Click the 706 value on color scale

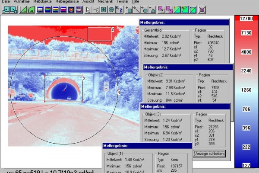(x=246, y=109)
